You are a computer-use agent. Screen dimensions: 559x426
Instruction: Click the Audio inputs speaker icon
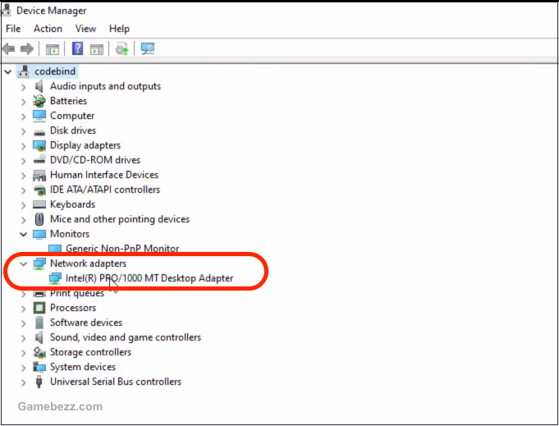click(x=39, y=86)
